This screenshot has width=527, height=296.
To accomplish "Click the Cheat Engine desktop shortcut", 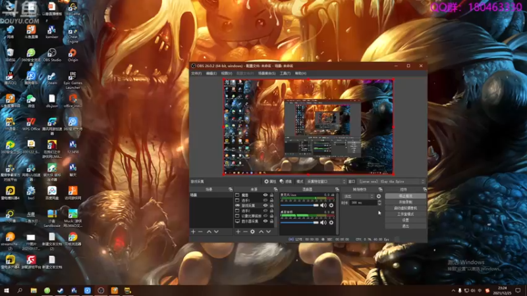I will (72, 35).
